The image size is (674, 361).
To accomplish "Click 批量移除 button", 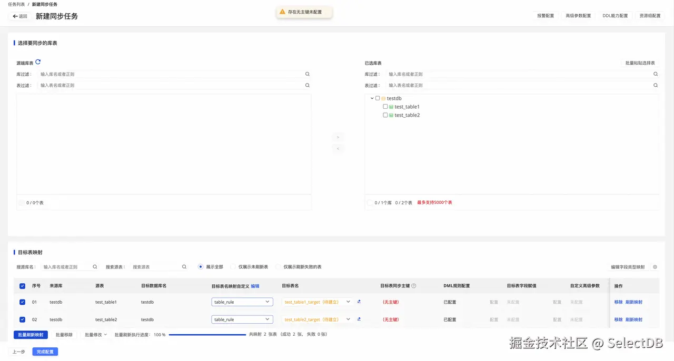I will click(64, 335).
